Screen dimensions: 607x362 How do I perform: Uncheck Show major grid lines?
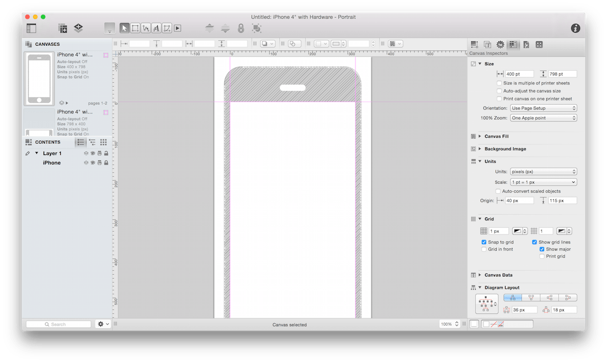[542, 249]
